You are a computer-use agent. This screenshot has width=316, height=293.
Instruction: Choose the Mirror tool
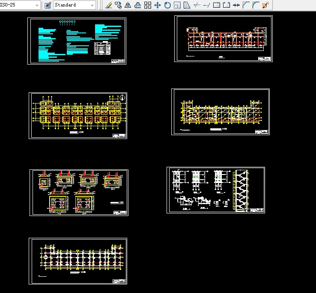(x=128, y=5)
